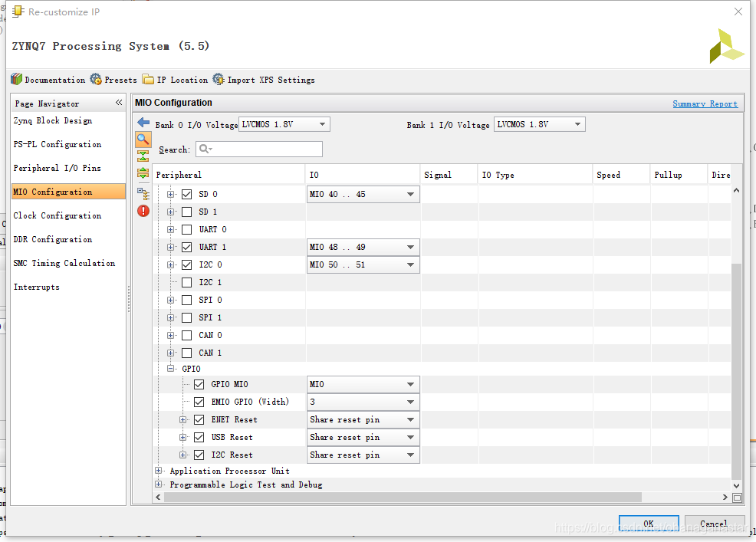Open the Summary Report link
The width and height of the screenshot is (756, 542).
[705, 103]
